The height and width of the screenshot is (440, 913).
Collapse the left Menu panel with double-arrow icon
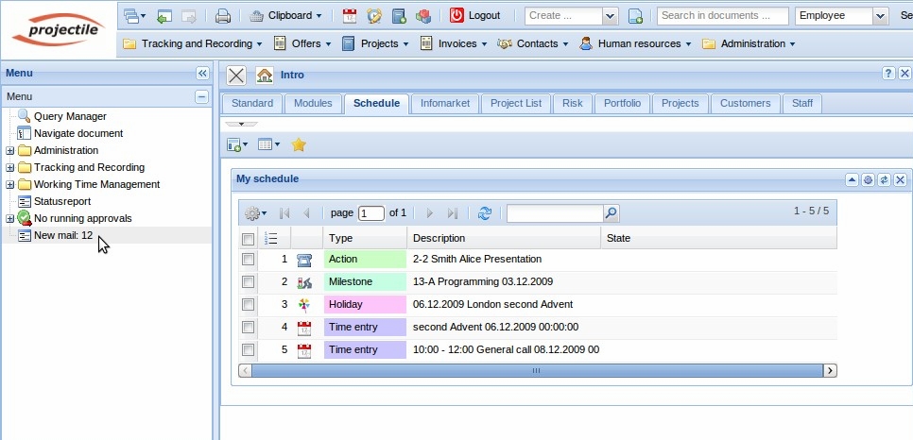pos(202,74)
